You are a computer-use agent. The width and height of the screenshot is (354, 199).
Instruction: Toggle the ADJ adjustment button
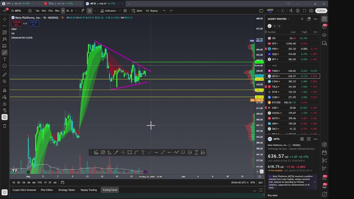260,182
